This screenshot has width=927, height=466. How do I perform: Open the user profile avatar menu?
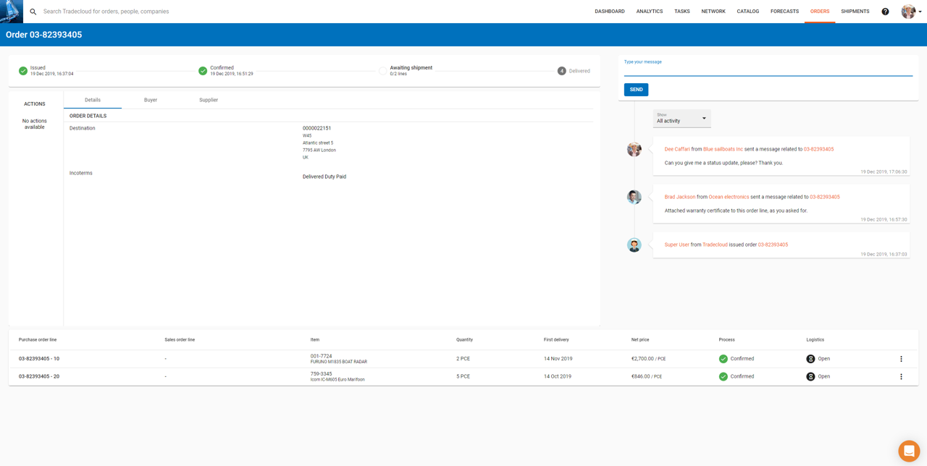[911, 12]
